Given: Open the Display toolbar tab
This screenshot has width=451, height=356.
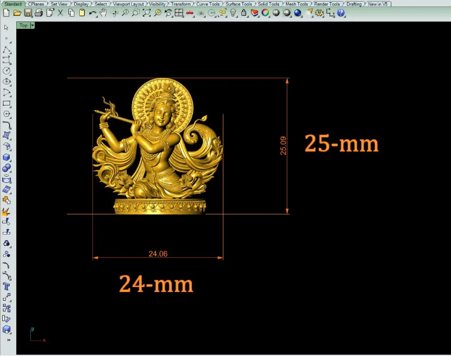Looking at the screenshot, I should (x=81, y=4).
